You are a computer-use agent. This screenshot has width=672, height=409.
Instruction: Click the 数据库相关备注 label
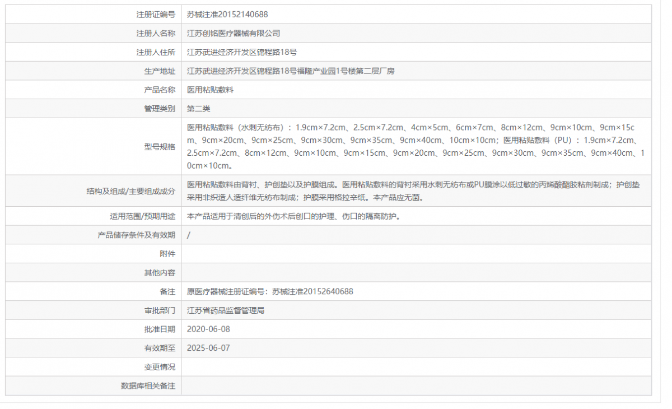(148, 385)
